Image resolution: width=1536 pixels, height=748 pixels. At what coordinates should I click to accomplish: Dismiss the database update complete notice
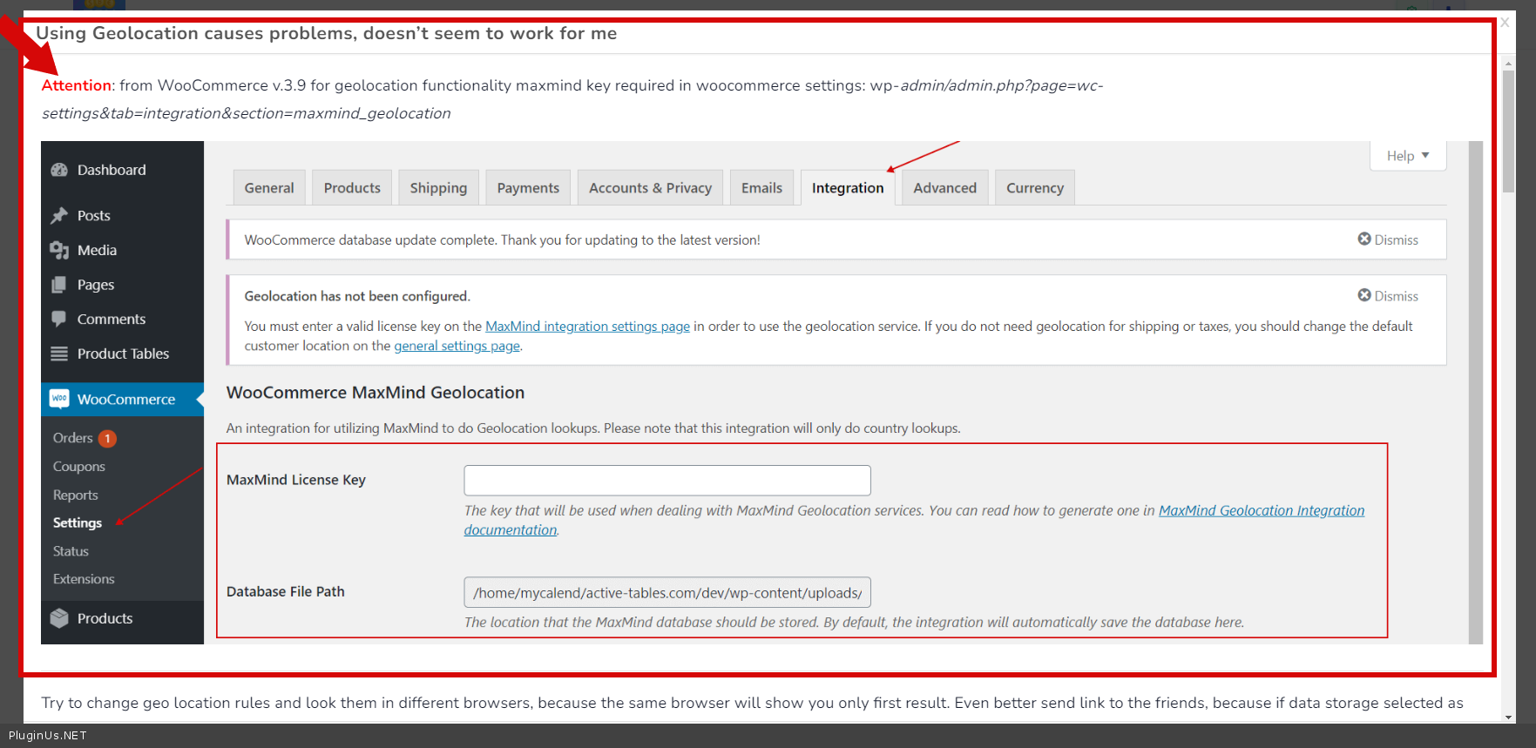click(x=1388, y=239)
